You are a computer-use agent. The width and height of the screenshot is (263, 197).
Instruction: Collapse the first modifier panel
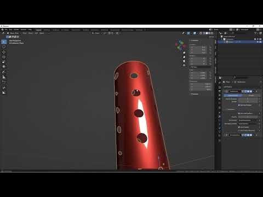[x=225, y=91]
